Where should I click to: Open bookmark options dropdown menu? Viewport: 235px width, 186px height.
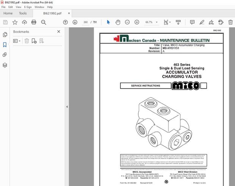[17, 41]
